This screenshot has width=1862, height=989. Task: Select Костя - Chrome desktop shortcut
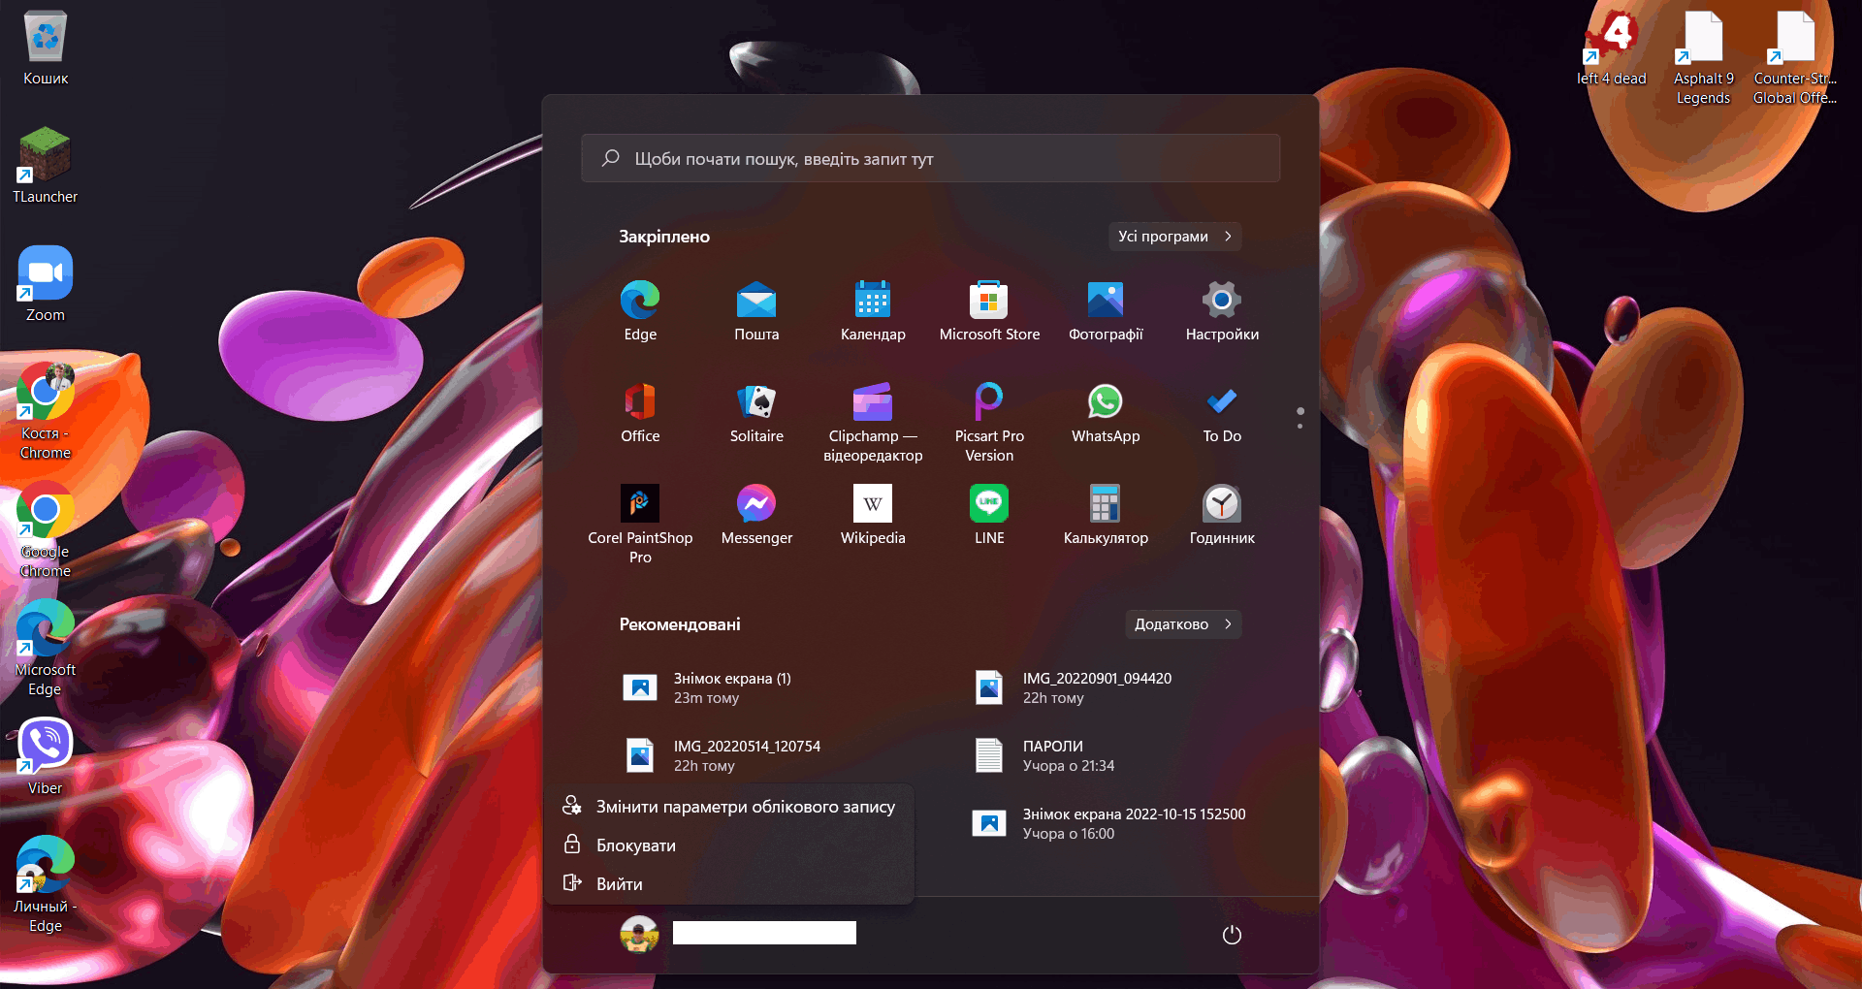[46, 412]
